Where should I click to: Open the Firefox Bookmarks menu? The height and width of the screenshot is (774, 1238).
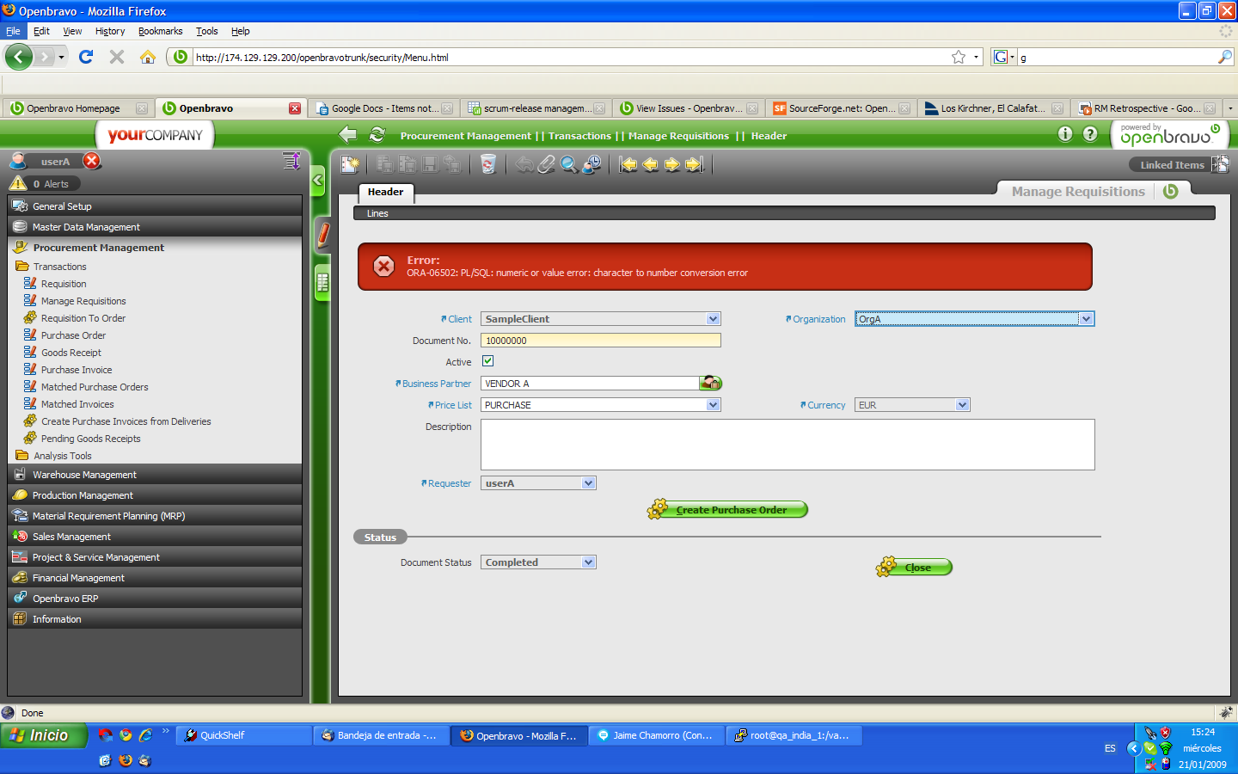pos(160,31)
